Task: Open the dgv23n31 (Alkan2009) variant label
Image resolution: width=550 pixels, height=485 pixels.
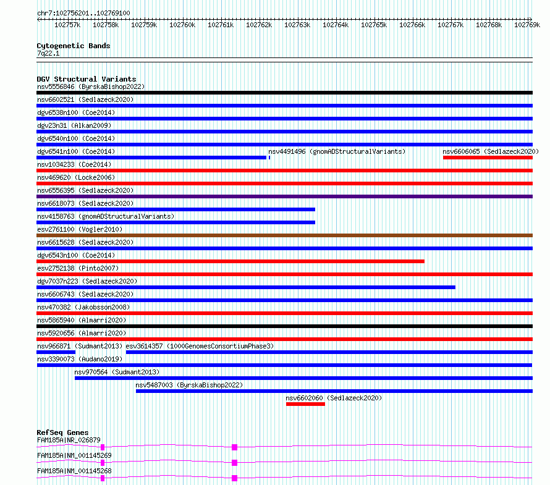Action: tap(74, 125)
